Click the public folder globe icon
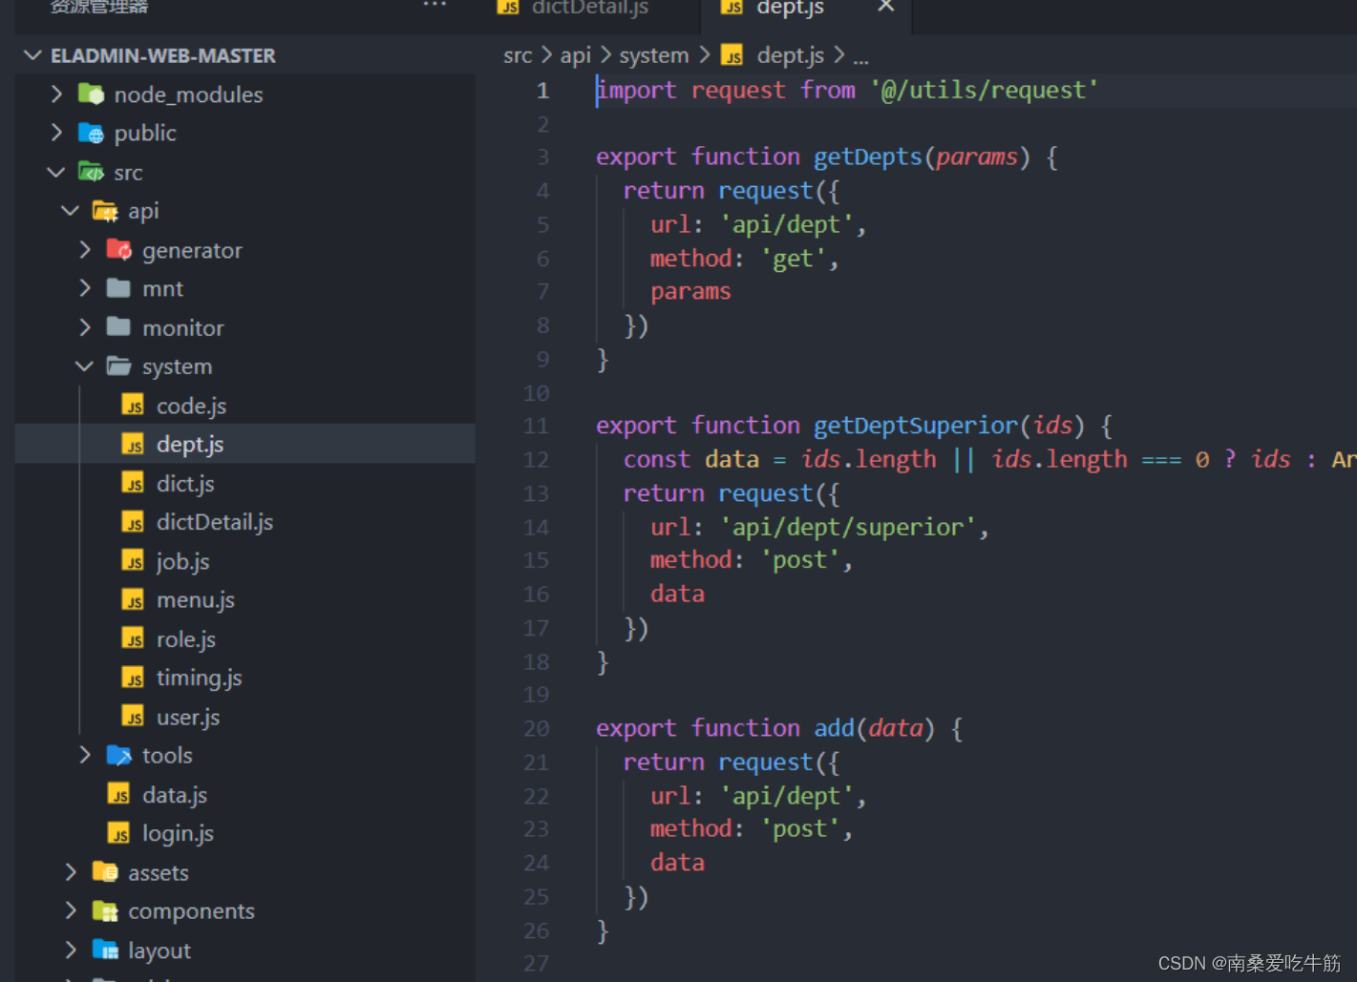1357x982 pixels. (91, 133)
